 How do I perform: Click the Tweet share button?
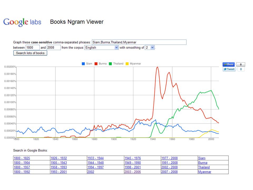click(229, 69)
